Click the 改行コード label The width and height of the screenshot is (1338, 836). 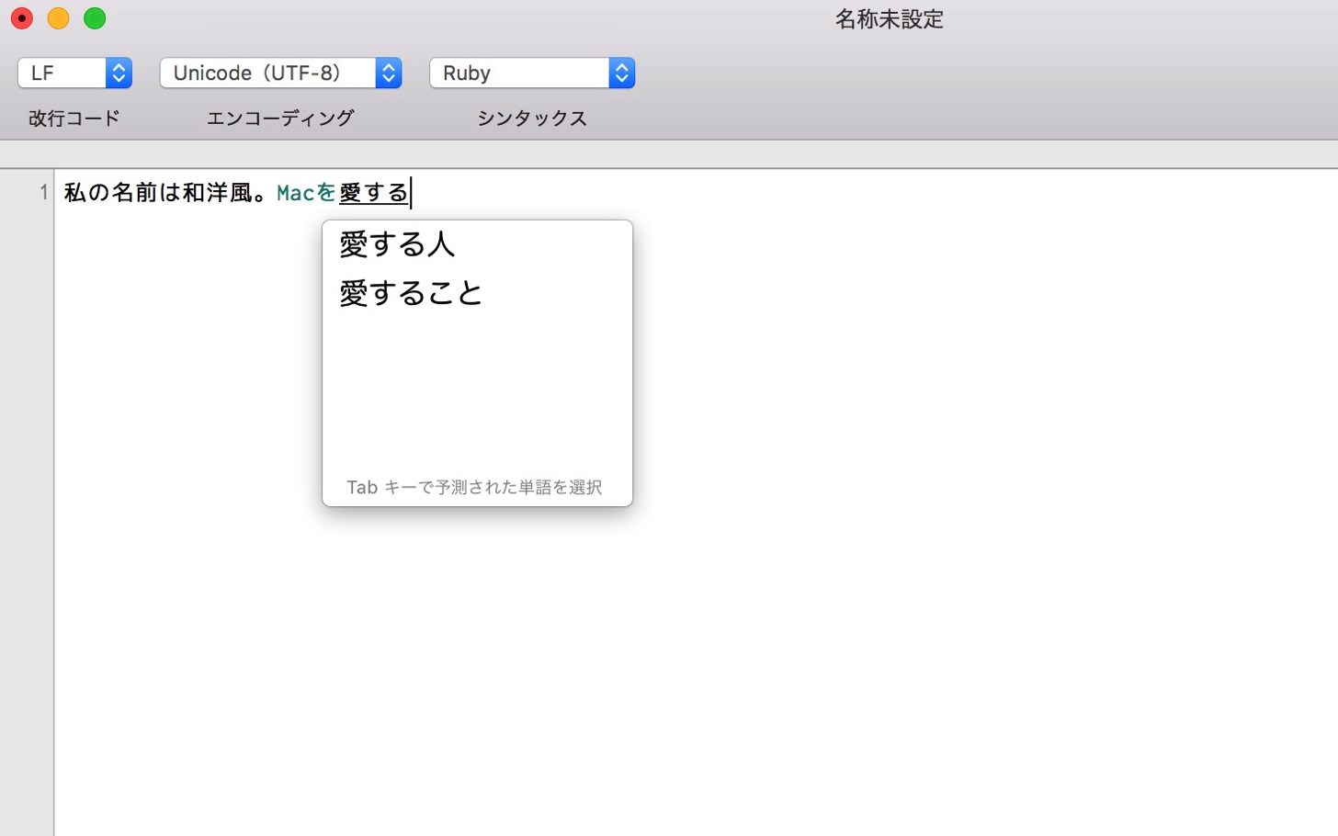[x=74, y=119]
